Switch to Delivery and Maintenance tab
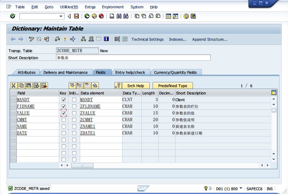 [x=65, y=73]
